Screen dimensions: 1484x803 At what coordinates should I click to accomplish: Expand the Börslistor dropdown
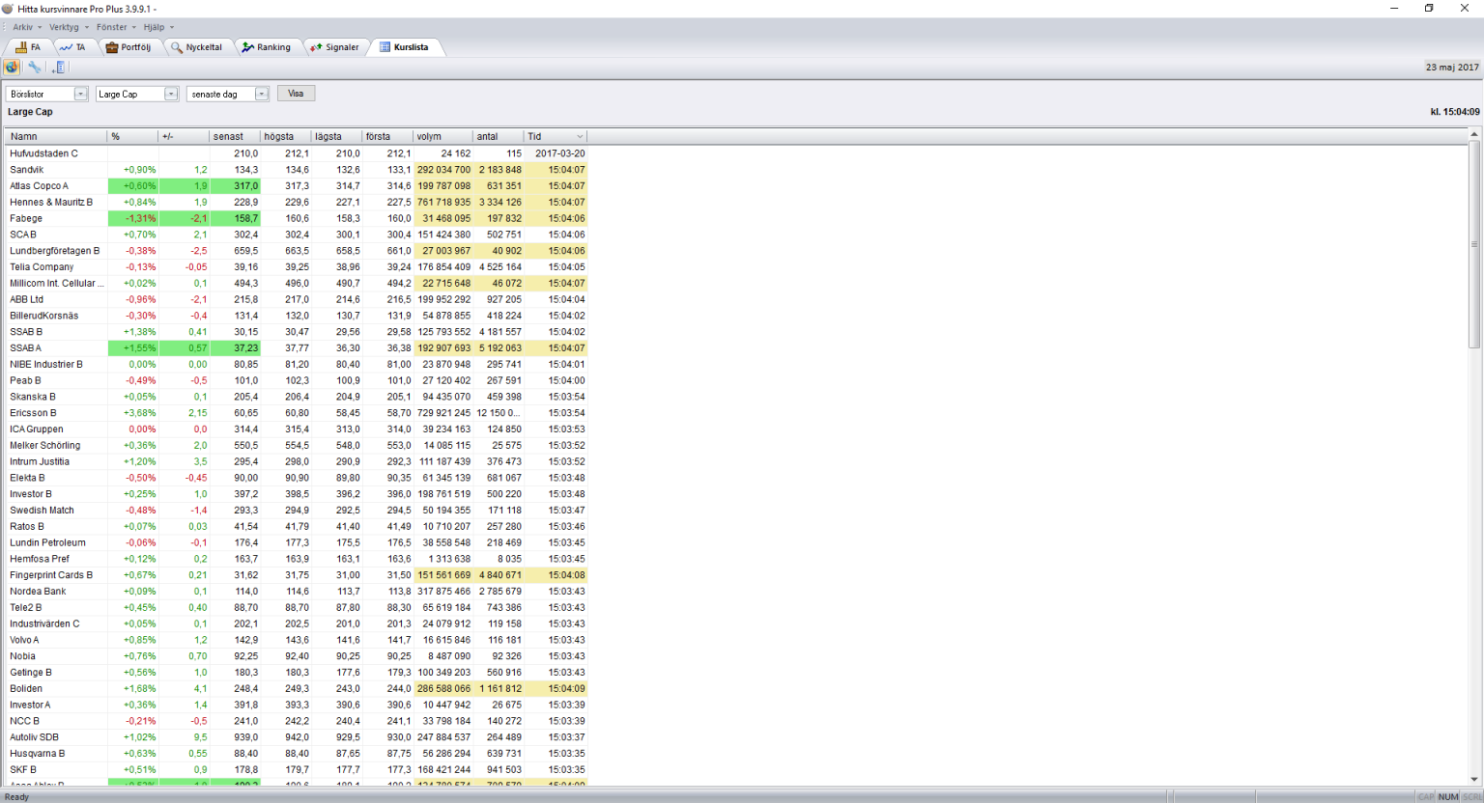point(81,94)
